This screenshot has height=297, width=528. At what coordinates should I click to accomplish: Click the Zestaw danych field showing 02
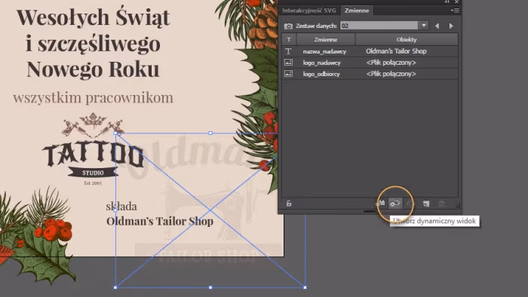pos(379,26)
